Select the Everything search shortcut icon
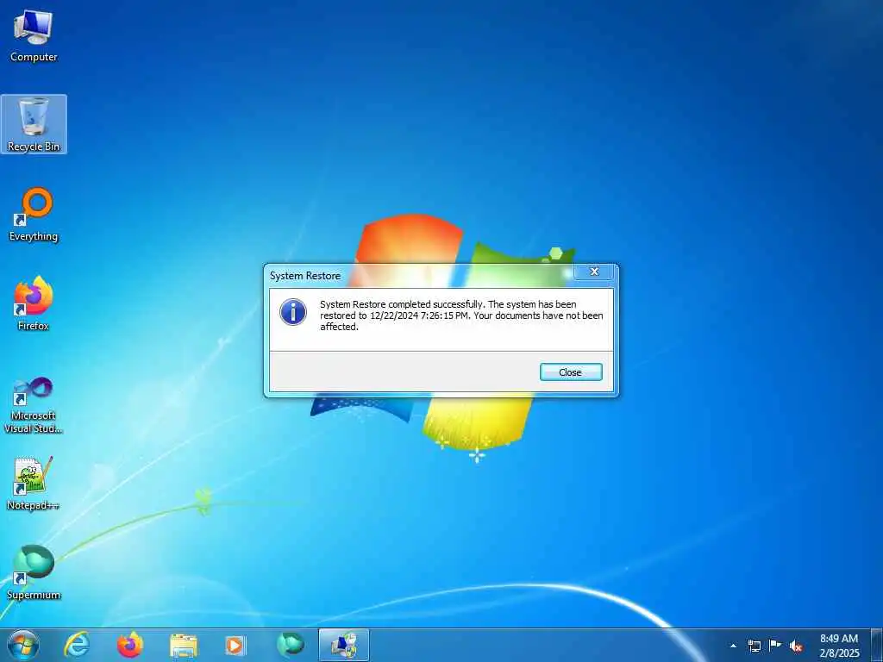Screen dimensions: 883x662 click(34, 215)
